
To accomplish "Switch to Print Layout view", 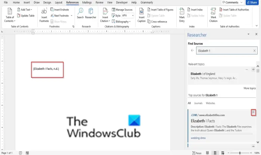I will 215,153.
